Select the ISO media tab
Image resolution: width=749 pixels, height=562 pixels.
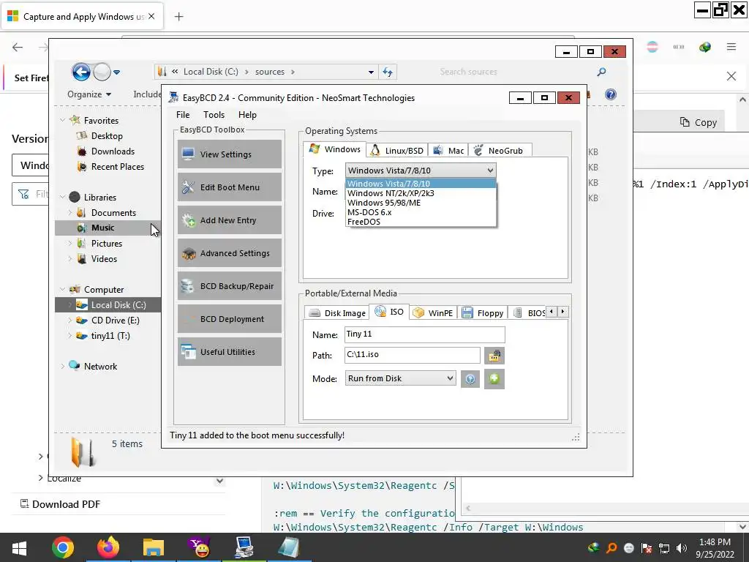click(x=389, y=312)
